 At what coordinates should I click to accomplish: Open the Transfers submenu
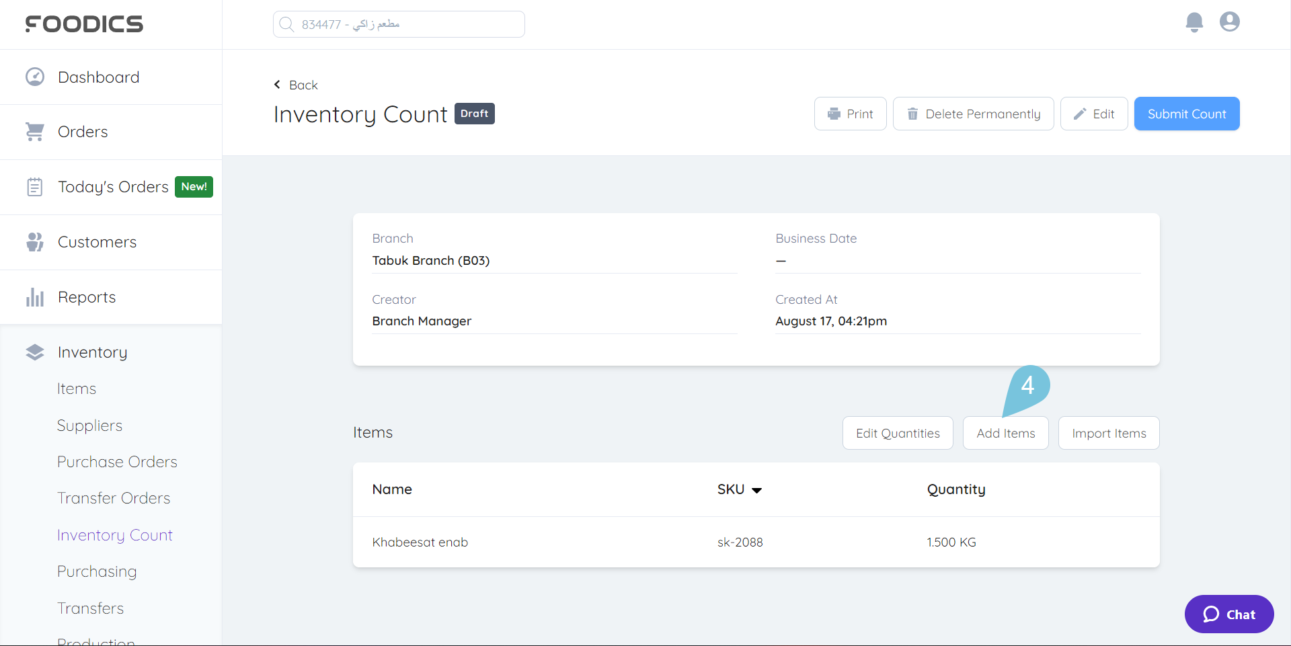click(x=91, y=608)
